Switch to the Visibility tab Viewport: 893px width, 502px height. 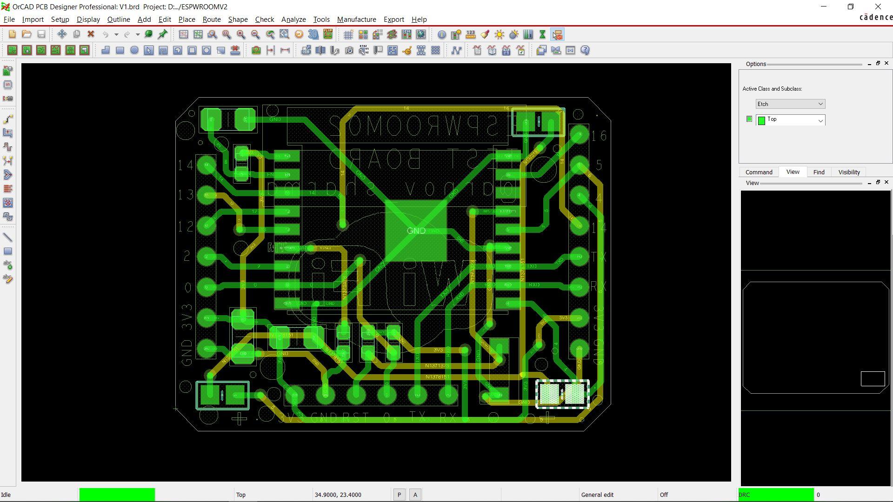(x=849, y=172)
